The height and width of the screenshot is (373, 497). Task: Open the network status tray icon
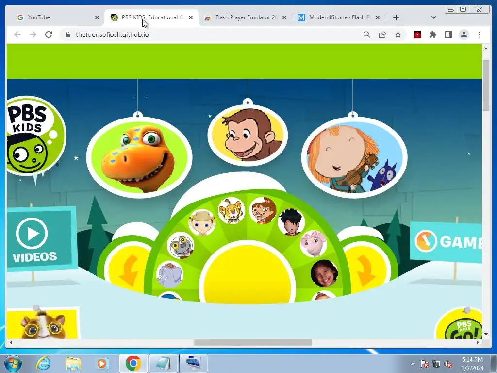click(x=436, y=364)
